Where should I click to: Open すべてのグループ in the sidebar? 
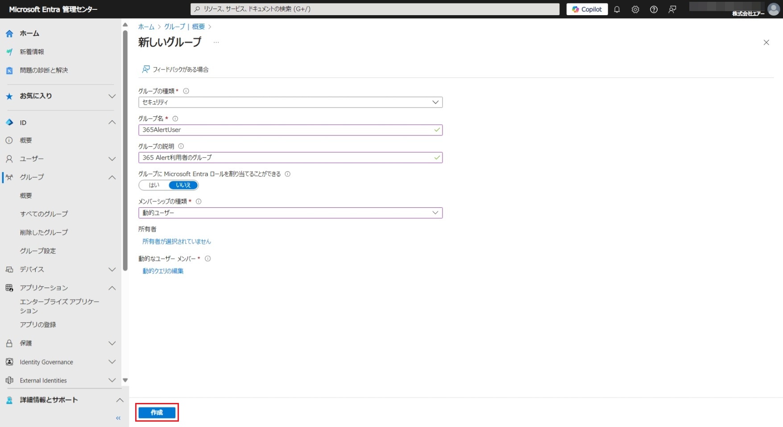(x=44, y=214)
